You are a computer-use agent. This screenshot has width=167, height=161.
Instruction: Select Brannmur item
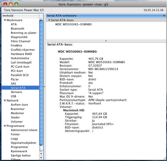(18, 109)
